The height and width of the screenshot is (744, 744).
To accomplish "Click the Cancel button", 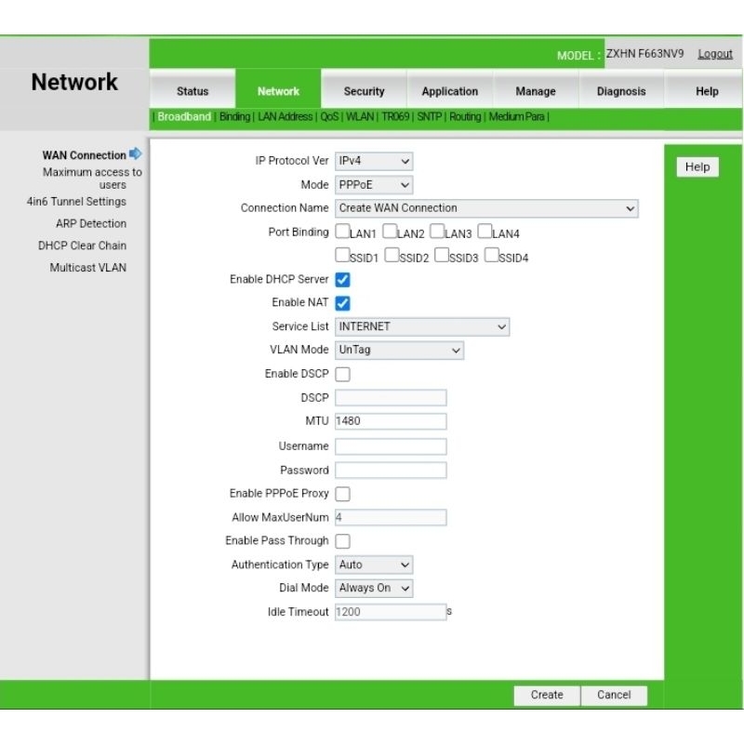I will (614, 695).
